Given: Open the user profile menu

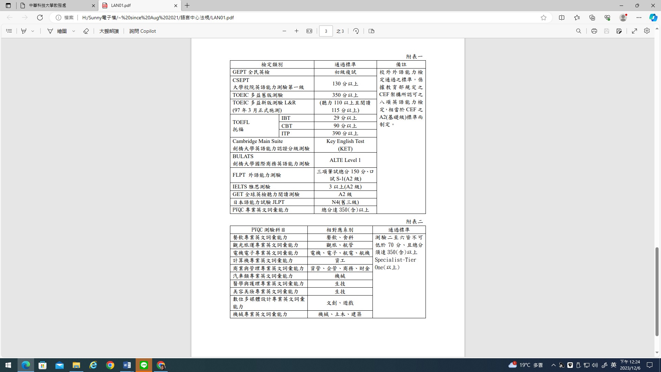Looking at the screenshot, I should [623, 18].
